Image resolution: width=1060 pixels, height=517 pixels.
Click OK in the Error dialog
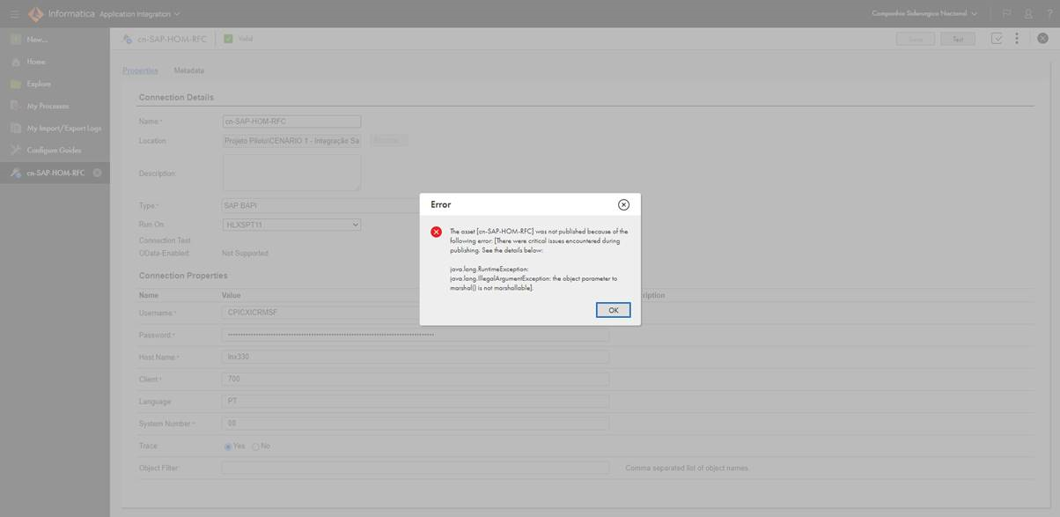[613, 310]
